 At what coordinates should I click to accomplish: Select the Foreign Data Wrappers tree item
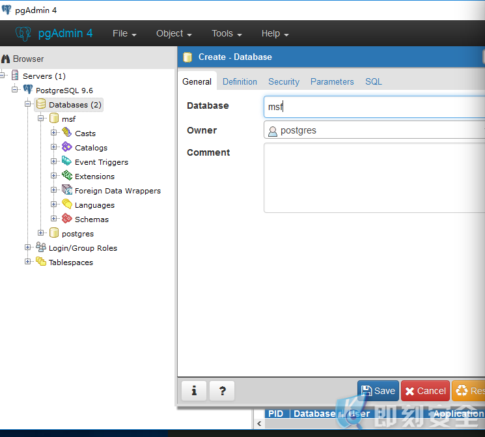(x=118, y=191)
